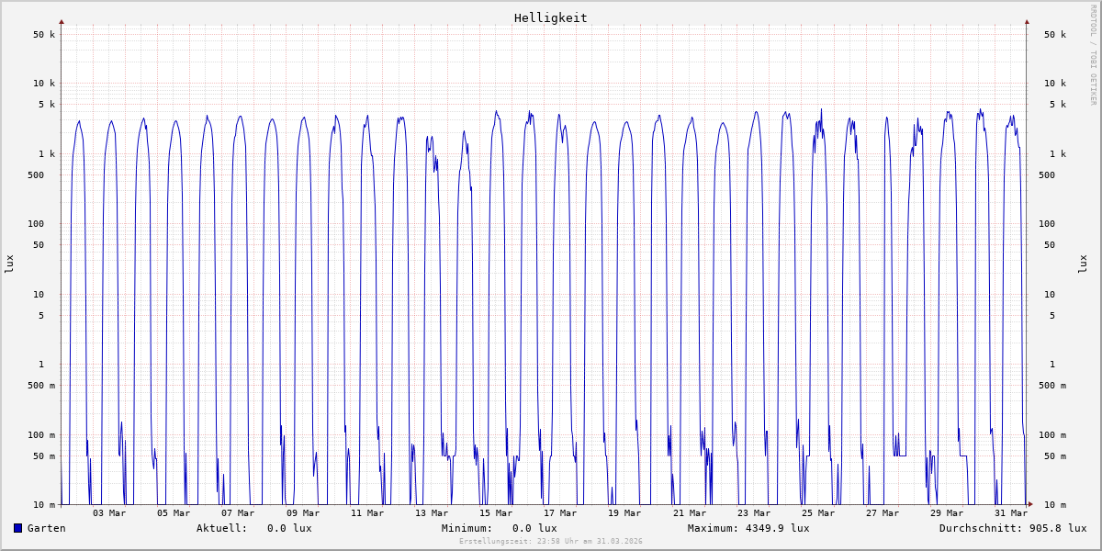Screen dimensions: 1102x551
Task: Click the arrow atop the left y-axis
Action: click(62, 21)
